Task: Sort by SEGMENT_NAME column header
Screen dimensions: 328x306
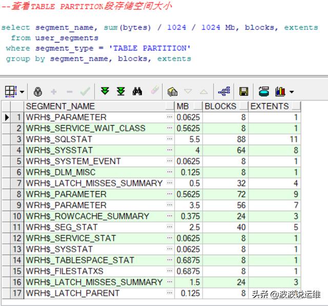Action: click(x=99, y=106)
